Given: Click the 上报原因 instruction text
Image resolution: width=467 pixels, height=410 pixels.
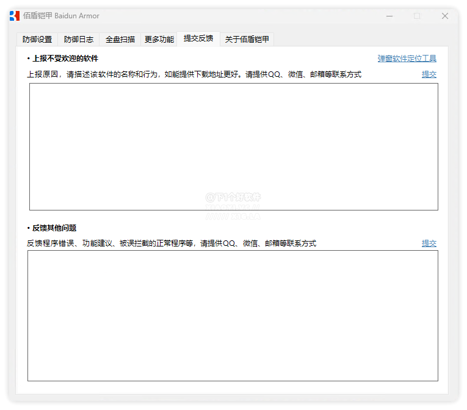Looking at the screenshot, I should pos(194,74).
